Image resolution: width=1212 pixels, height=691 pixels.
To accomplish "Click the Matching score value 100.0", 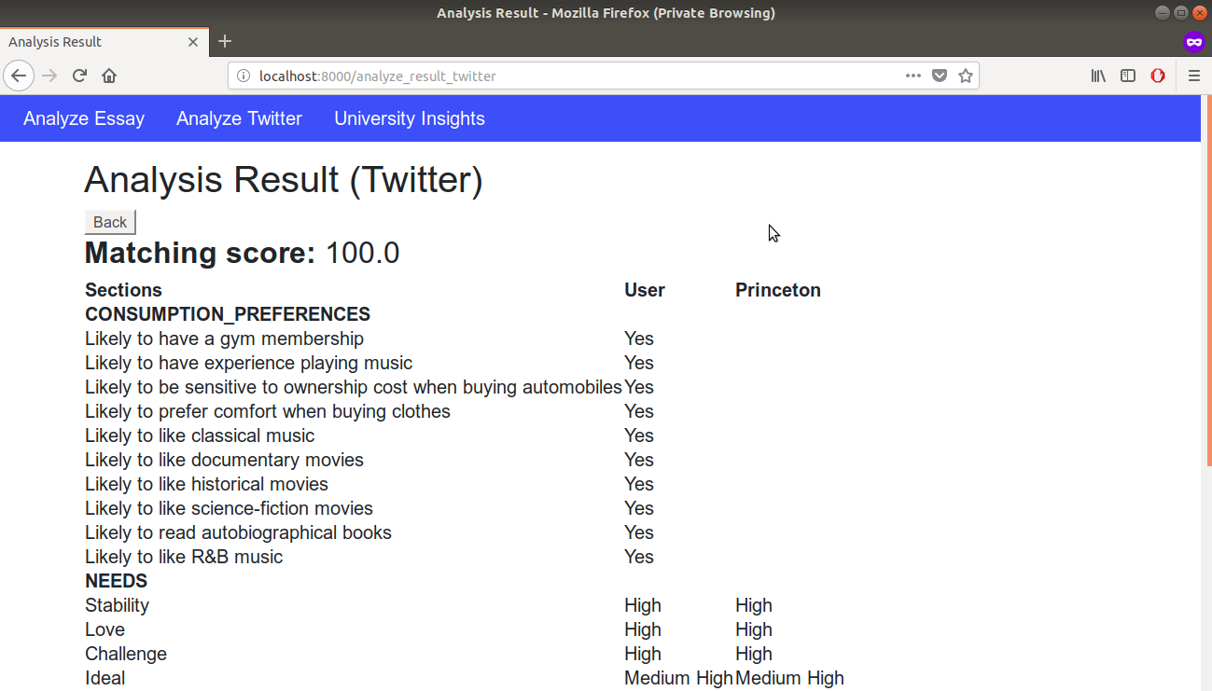I will [362, 253].
